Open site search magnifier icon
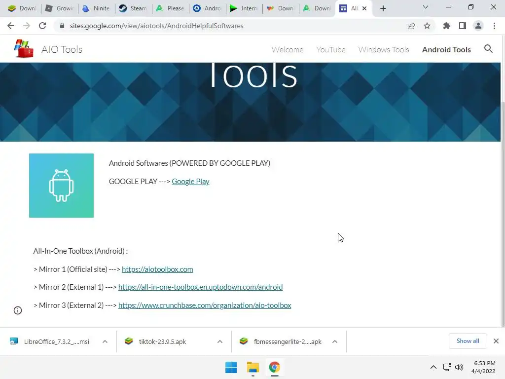The height and width of the screenshot is (379, 505). point(488,49)
